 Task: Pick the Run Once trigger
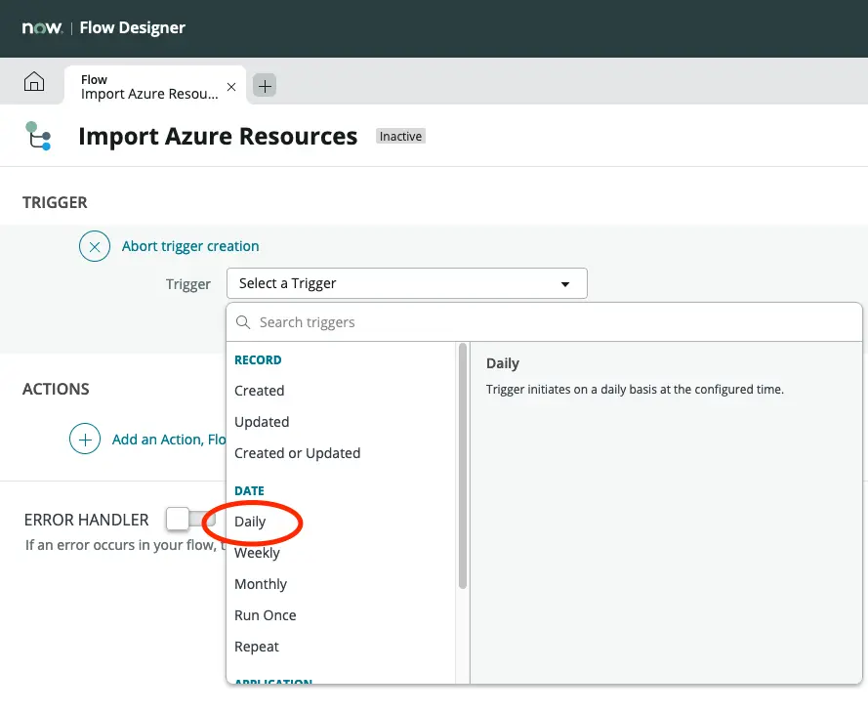pyautogui.click(x=266, y=615)
